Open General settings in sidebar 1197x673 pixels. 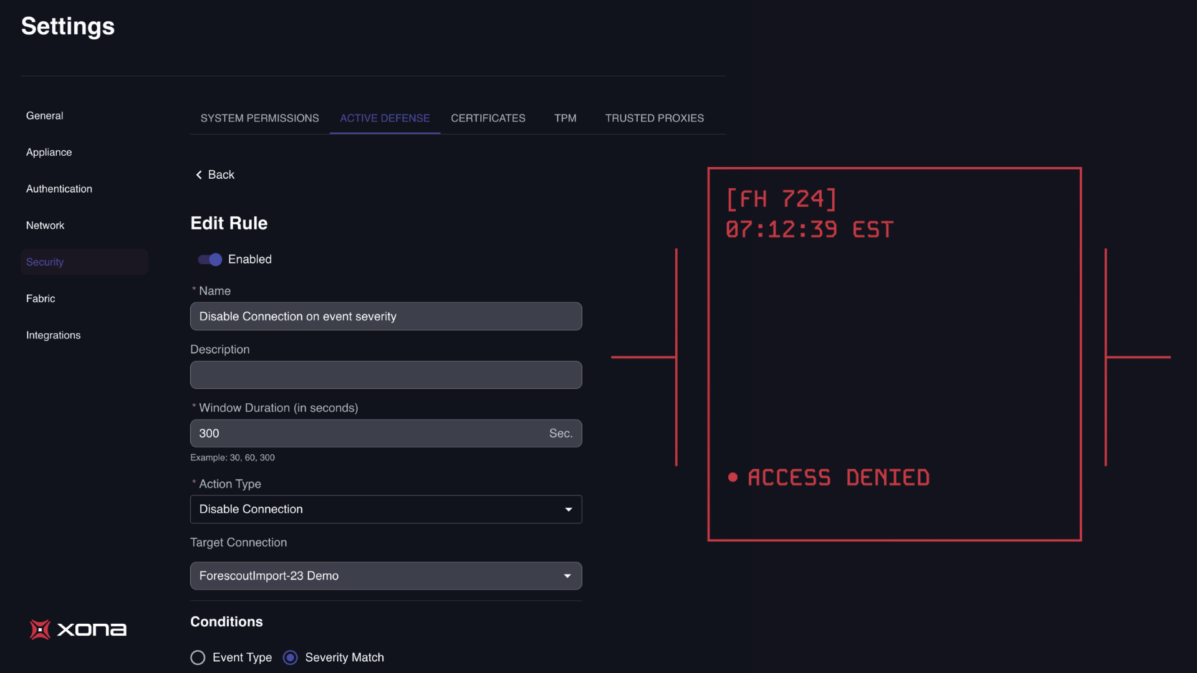pyautogui.click(x=45, y=116)
